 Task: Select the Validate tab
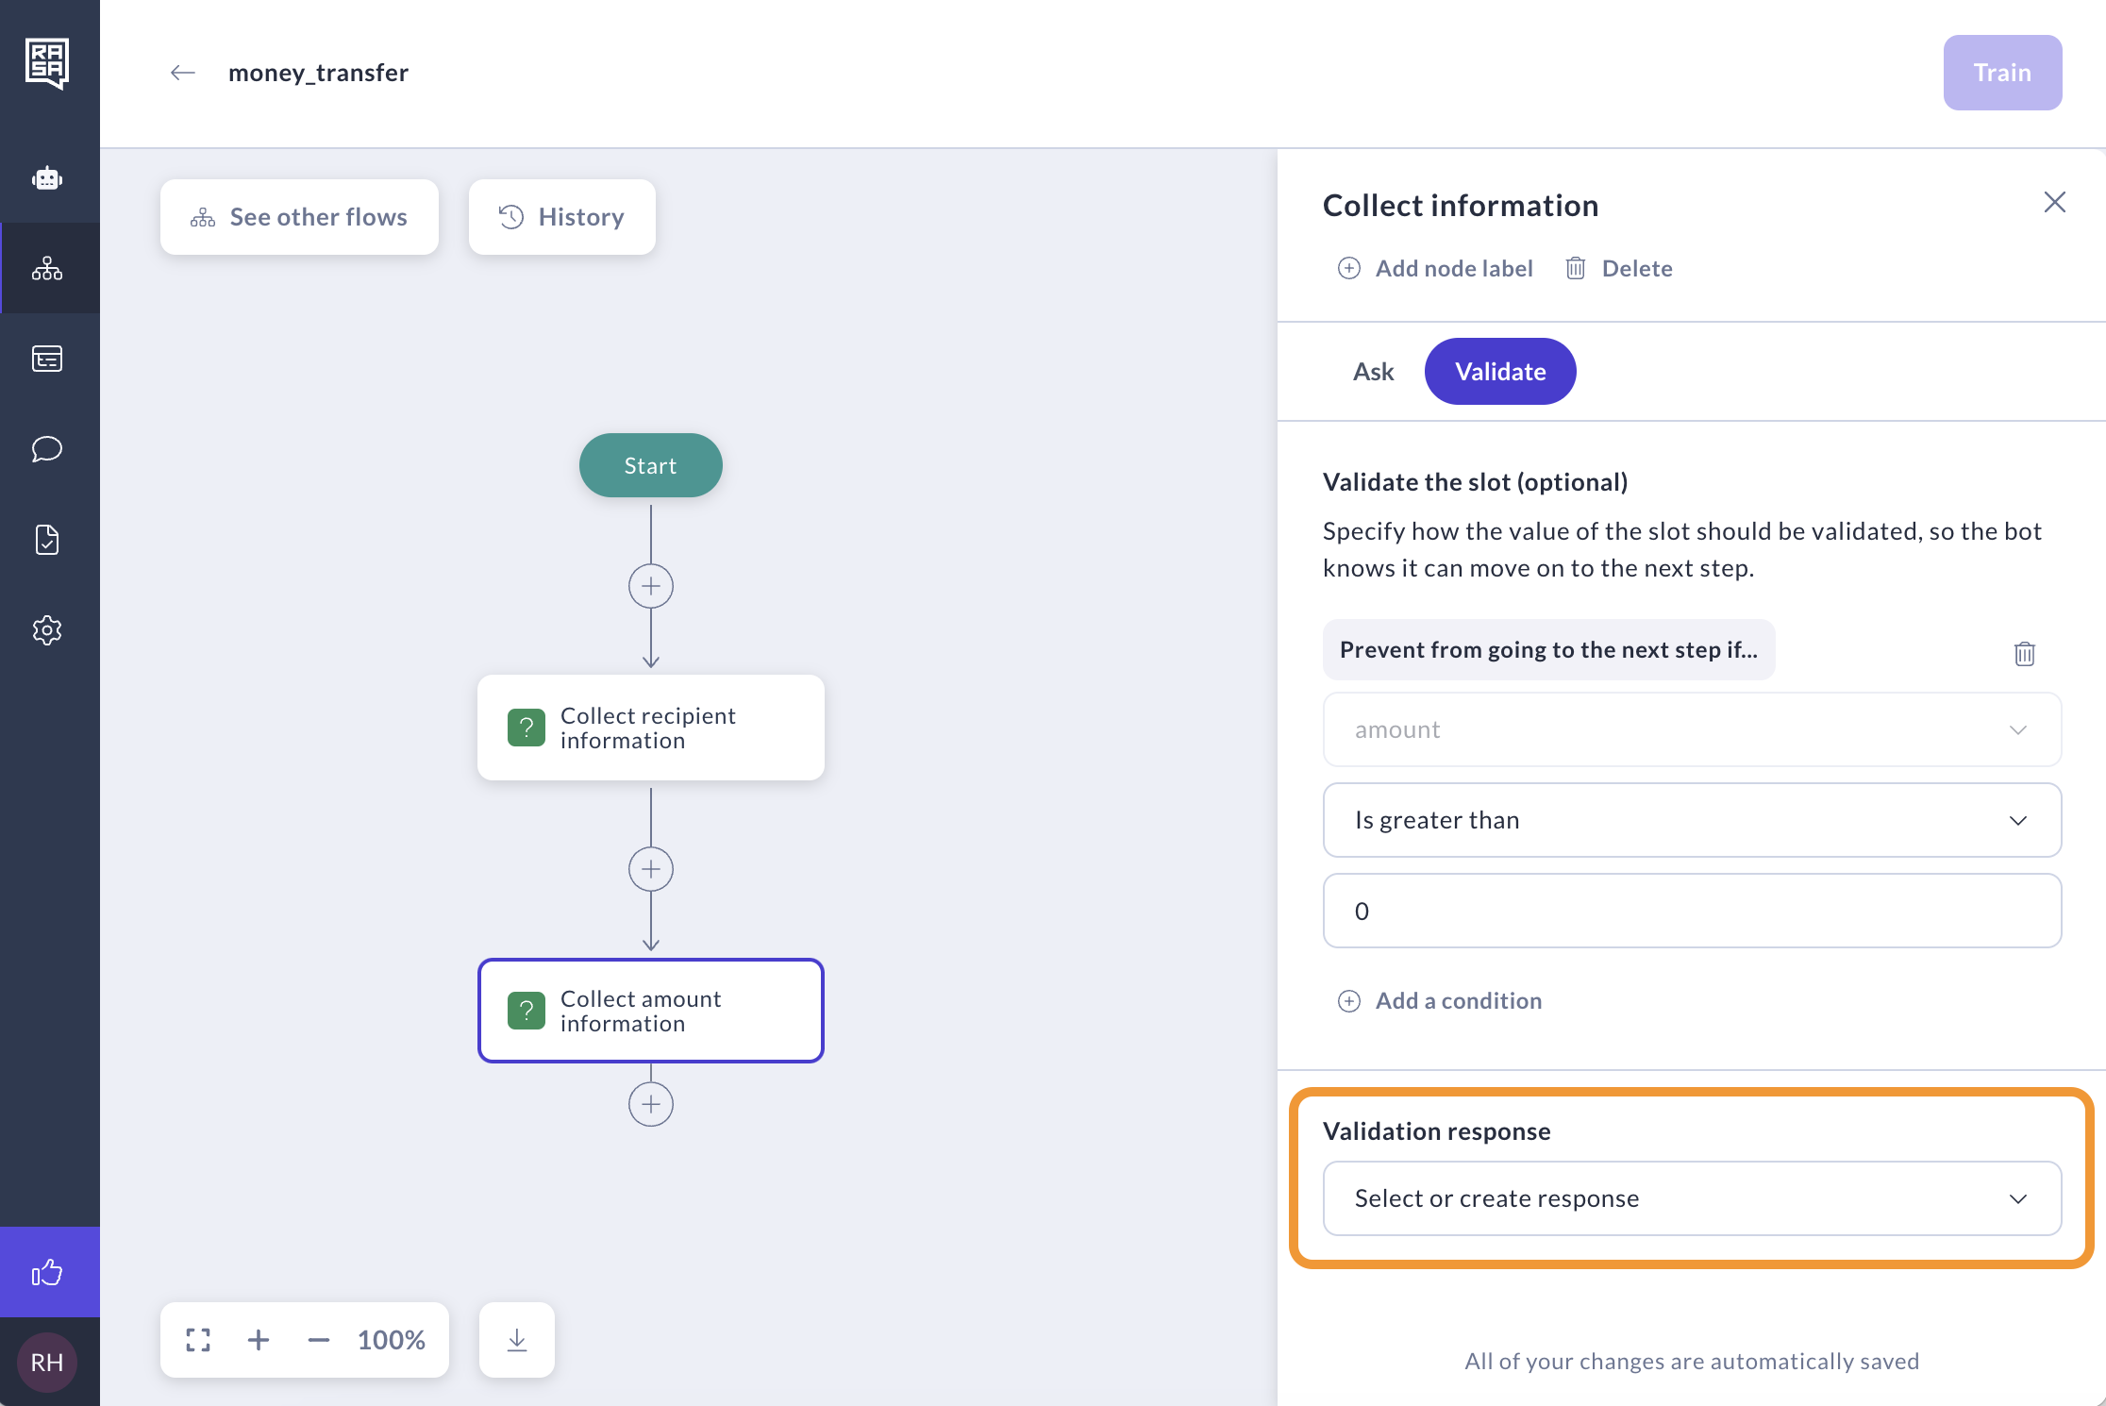(x=1499, y=372)
